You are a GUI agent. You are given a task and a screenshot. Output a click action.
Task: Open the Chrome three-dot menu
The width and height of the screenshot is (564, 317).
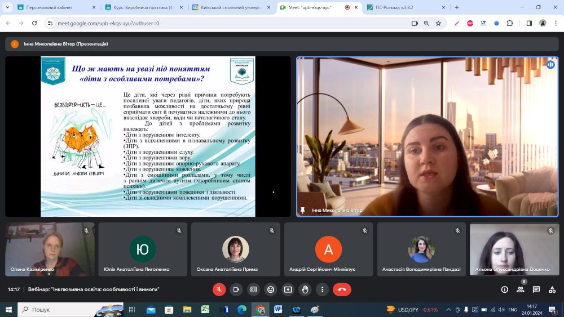click(x=556, y=23)
